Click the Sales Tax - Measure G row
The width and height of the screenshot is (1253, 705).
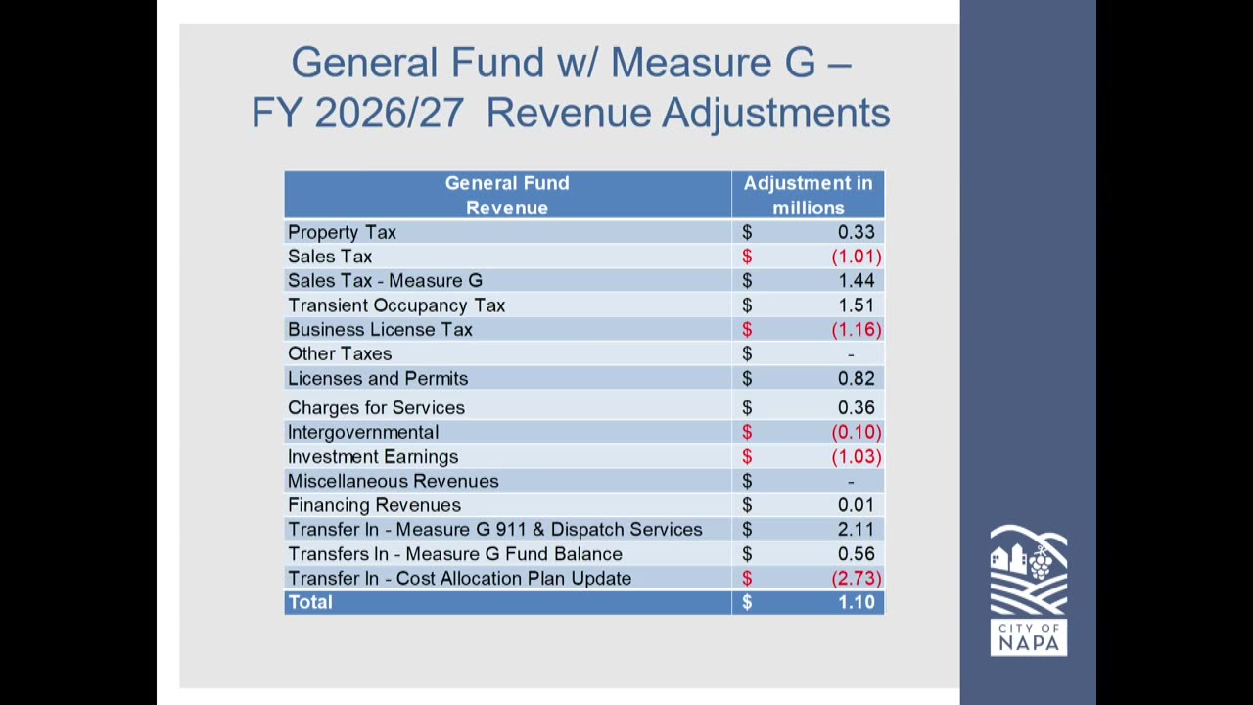(584, 280)
